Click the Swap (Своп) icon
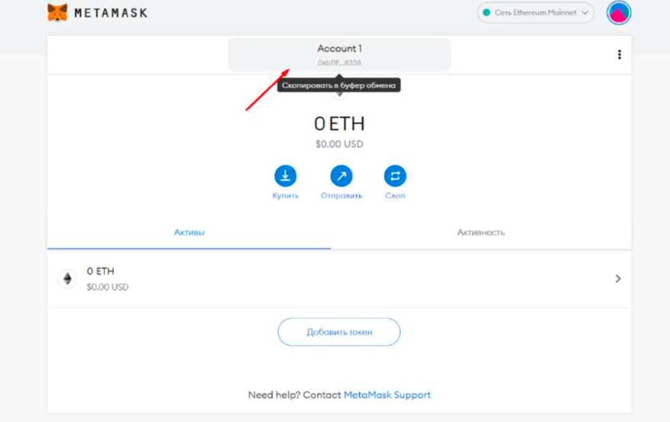This screenshot has height=422, width=670. tap(395, 176)
